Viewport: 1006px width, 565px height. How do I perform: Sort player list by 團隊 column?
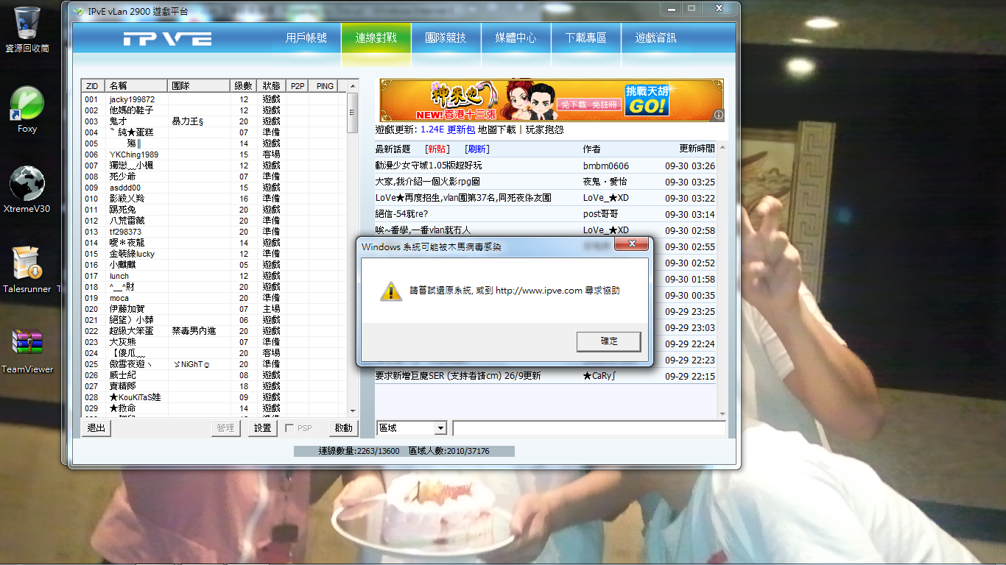click(x=199, y=86)
